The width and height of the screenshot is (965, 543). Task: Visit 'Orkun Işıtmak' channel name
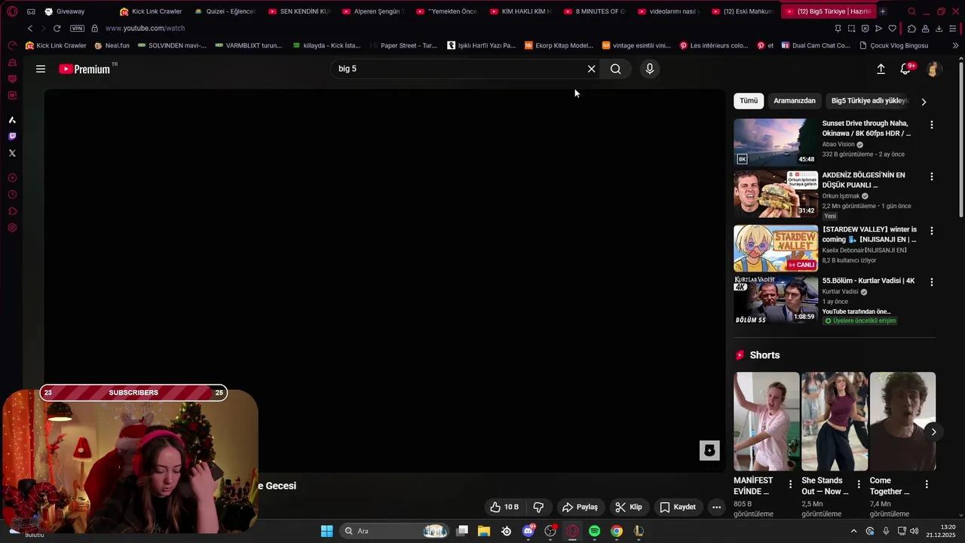point(841,196)
